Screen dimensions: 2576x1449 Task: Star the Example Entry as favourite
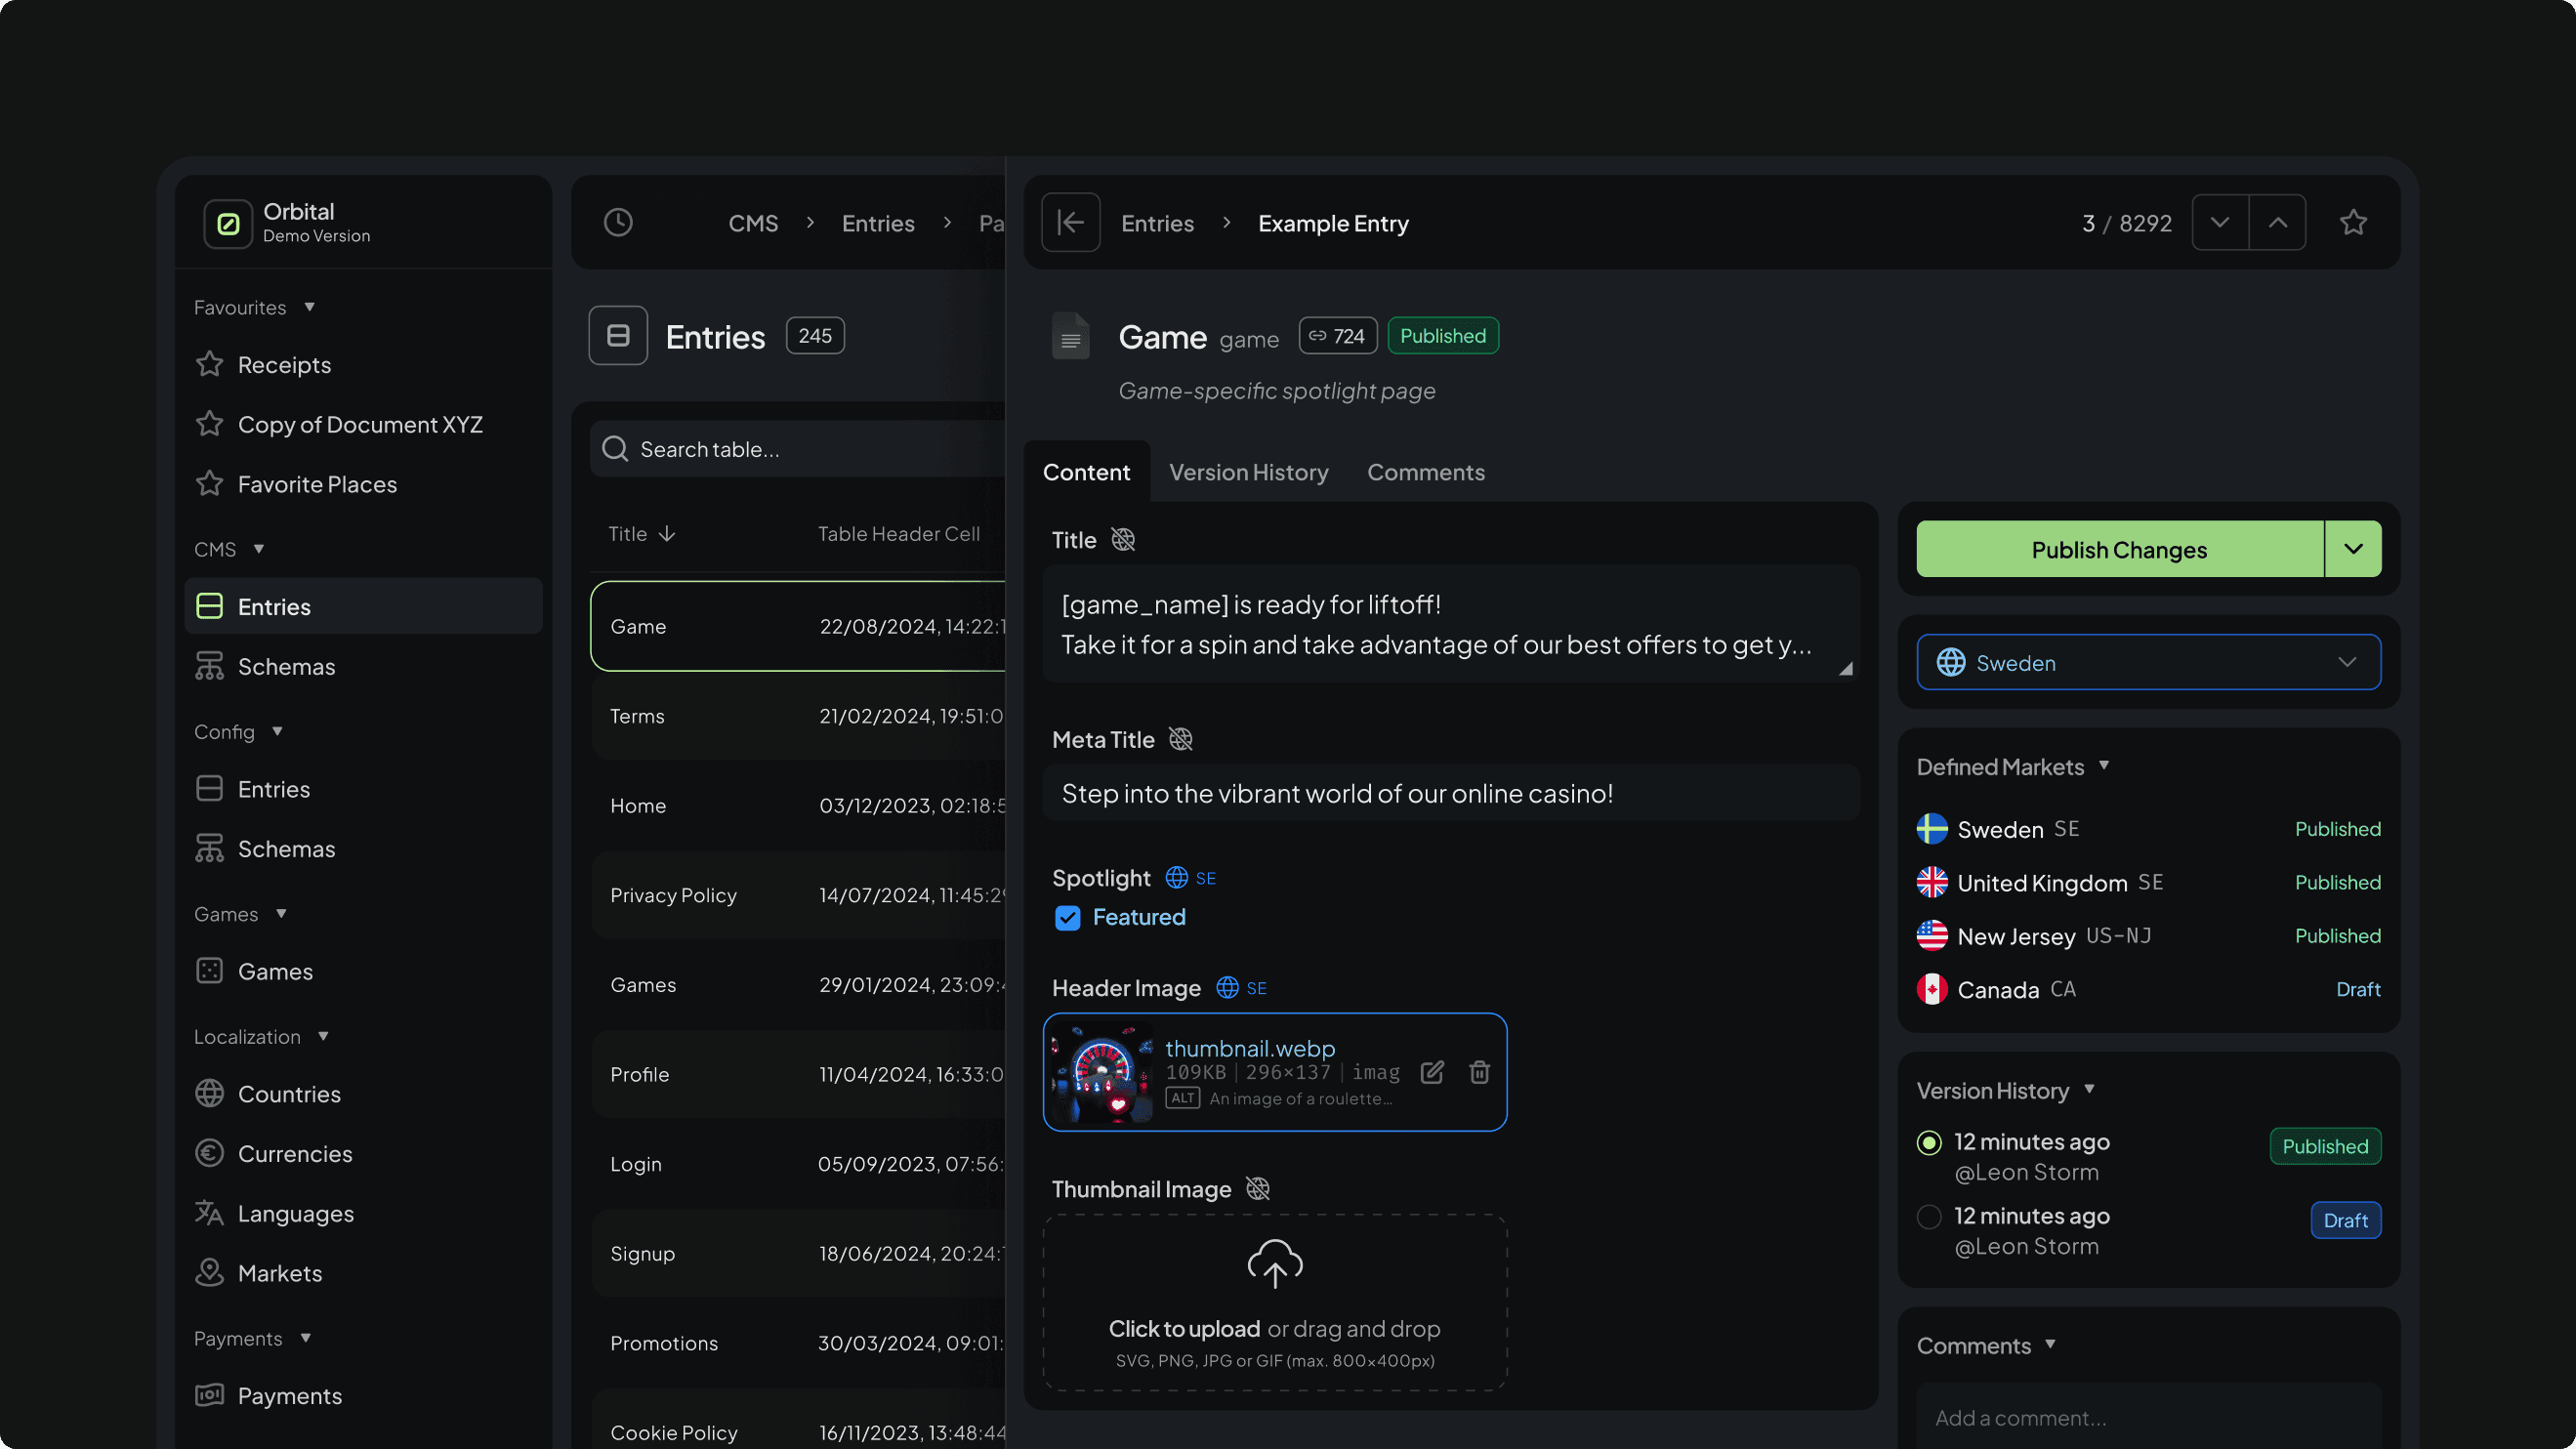(2353, 222)
